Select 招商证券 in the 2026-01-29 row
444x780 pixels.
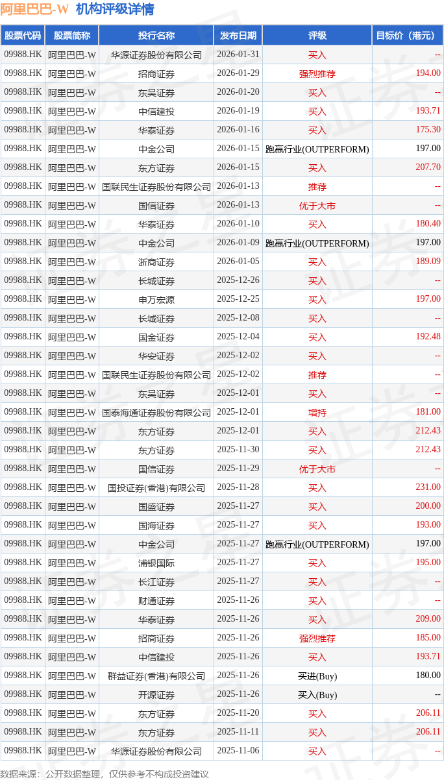[x=156, y=73]
